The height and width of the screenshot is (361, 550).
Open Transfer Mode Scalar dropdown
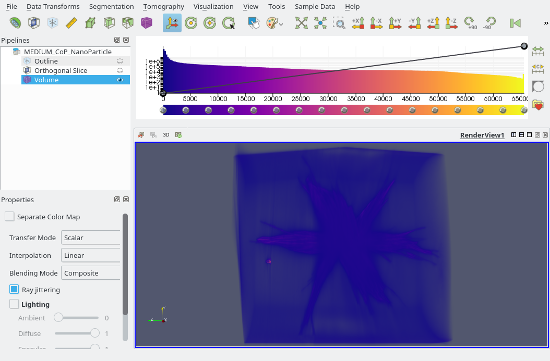[91, 238]
